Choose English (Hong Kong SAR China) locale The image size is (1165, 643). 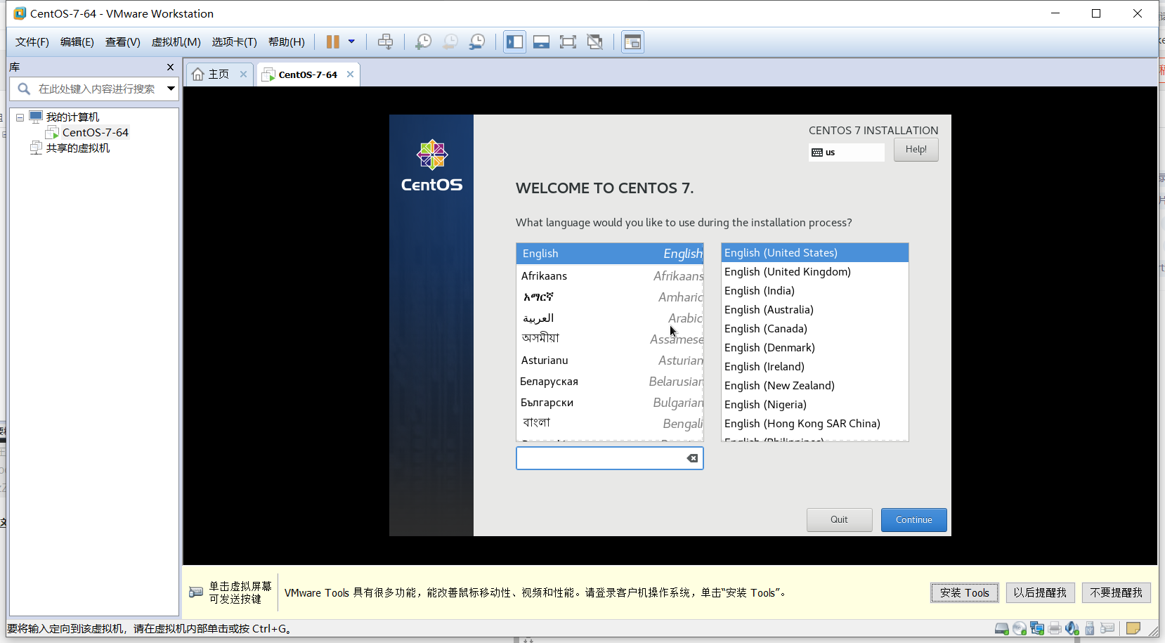coord(815,424)
